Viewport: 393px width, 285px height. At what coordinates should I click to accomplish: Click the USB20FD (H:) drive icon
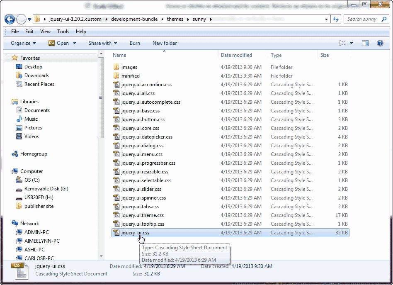(19, 198)
